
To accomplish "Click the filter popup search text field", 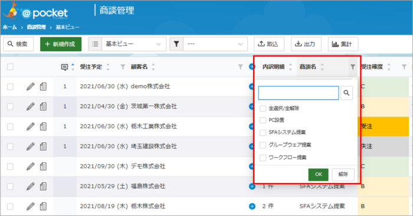I will [x=299, y=93].
